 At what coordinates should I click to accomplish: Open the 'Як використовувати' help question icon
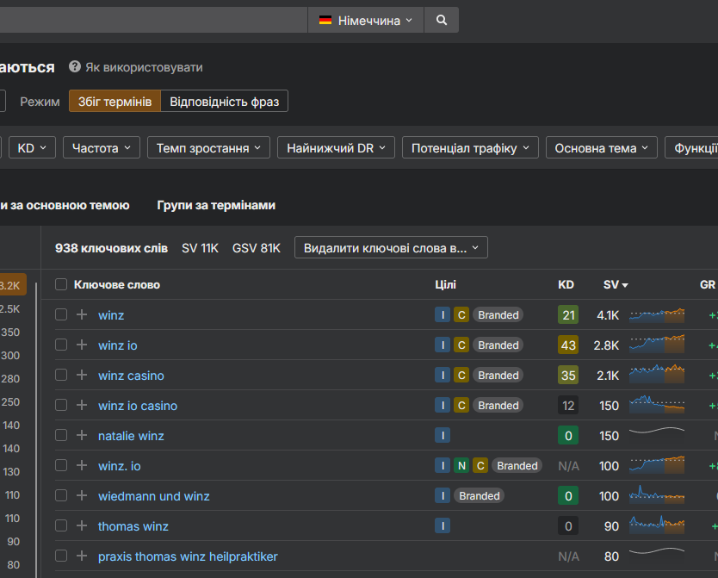click(75, 67)
